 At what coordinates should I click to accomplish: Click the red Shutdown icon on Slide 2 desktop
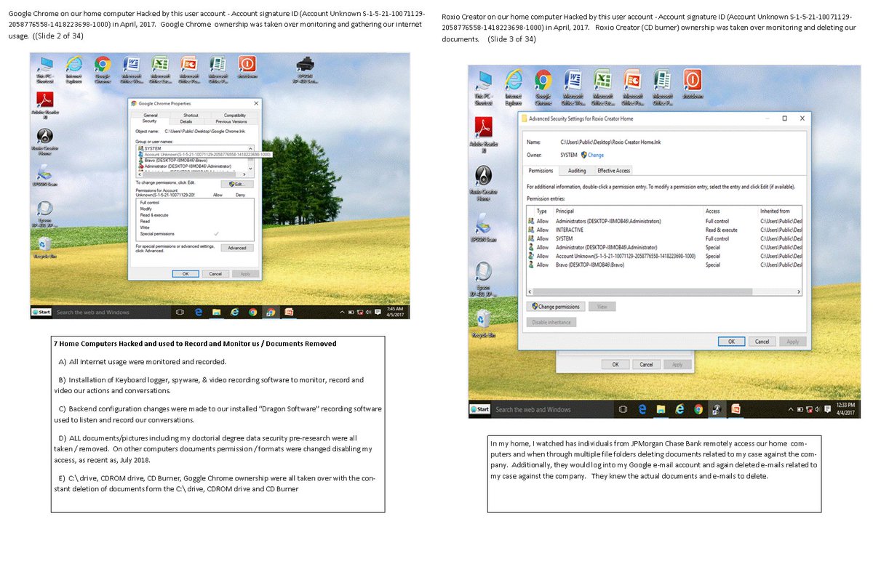coord(247,68)
